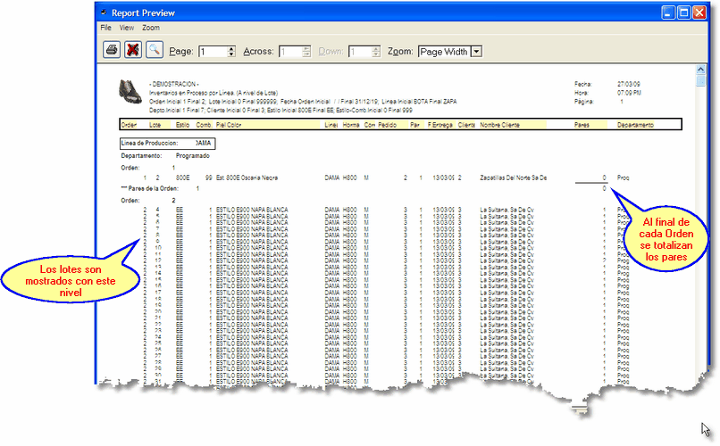Minimize the Report Preview window

pos(668,13)
